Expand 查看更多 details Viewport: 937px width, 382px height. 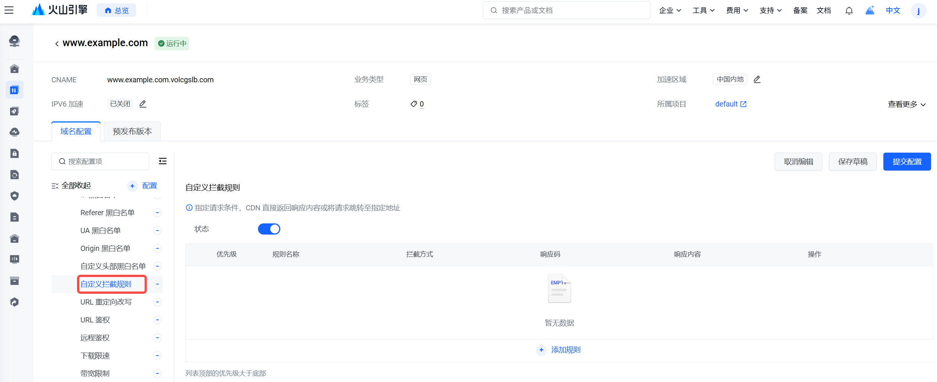click(906, 104)
